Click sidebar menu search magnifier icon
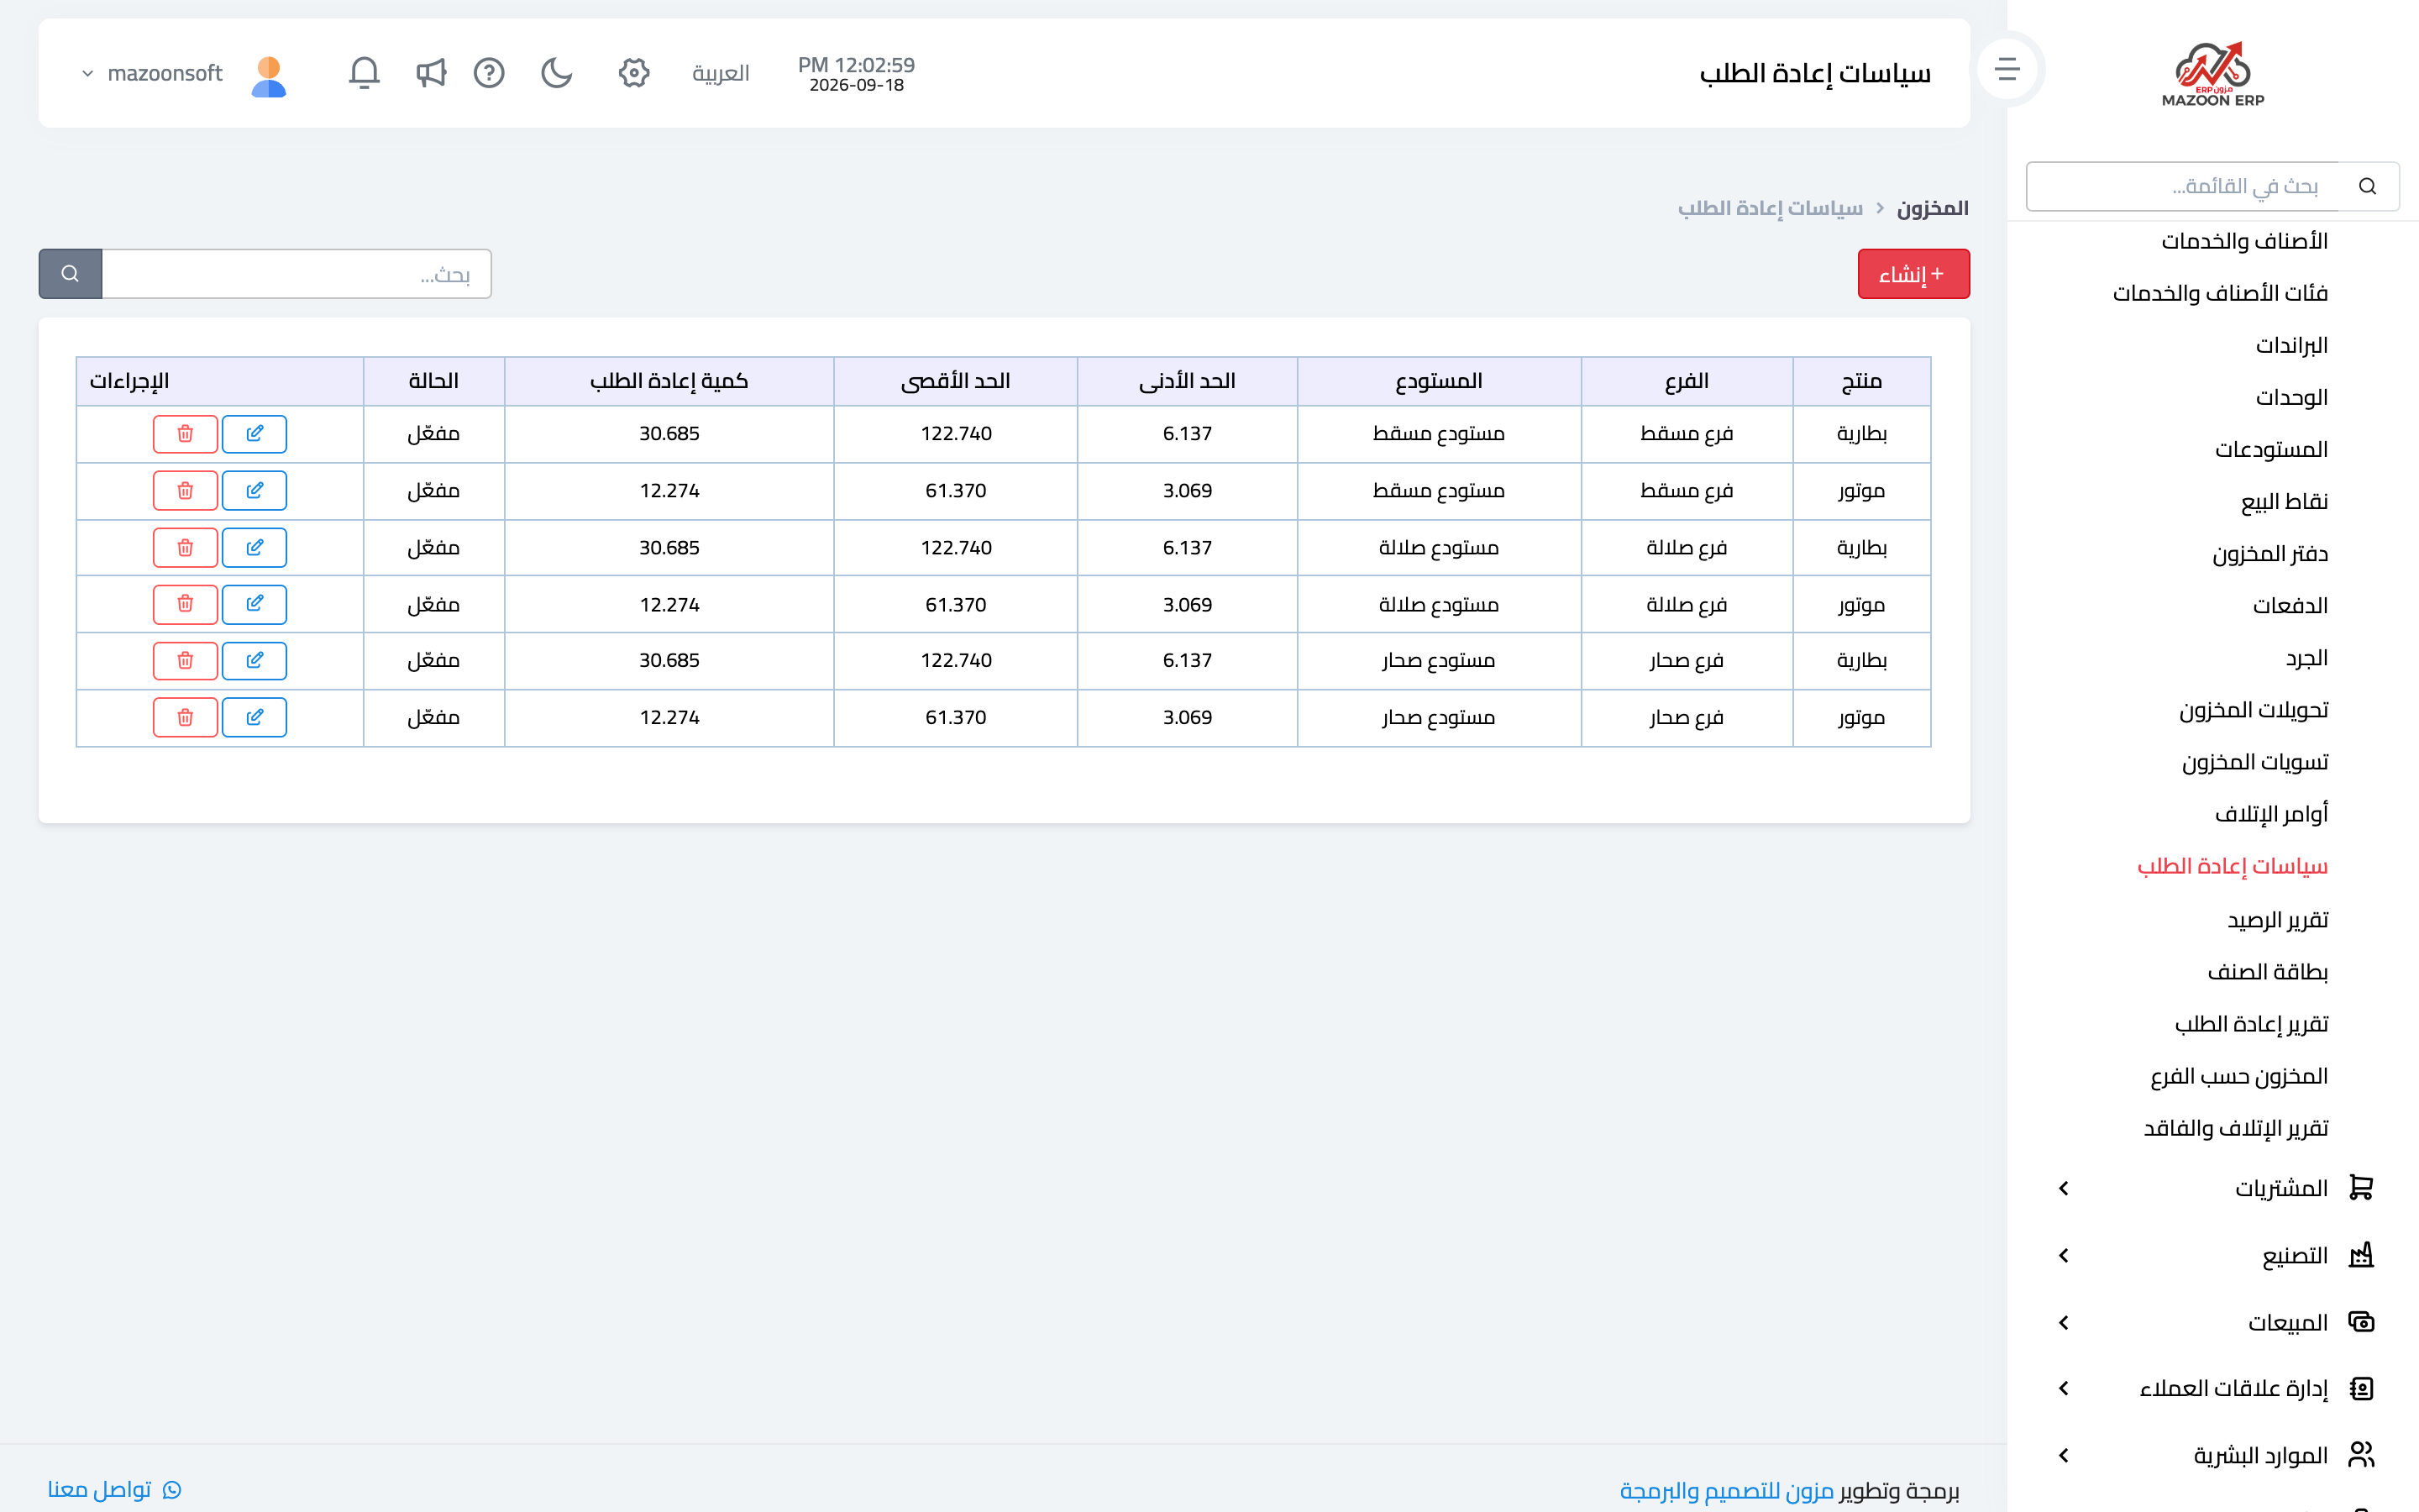2419x1512 pixels. point(2367,186)
